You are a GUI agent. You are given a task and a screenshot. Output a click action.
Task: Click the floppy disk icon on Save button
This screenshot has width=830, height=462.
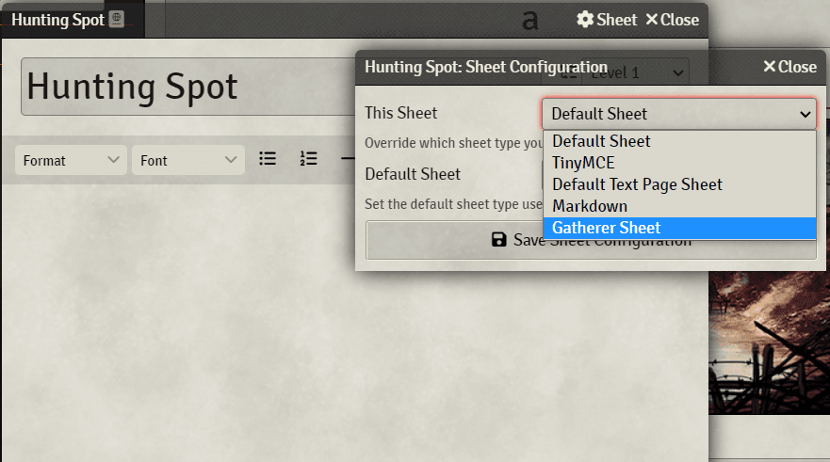point(499,240)
